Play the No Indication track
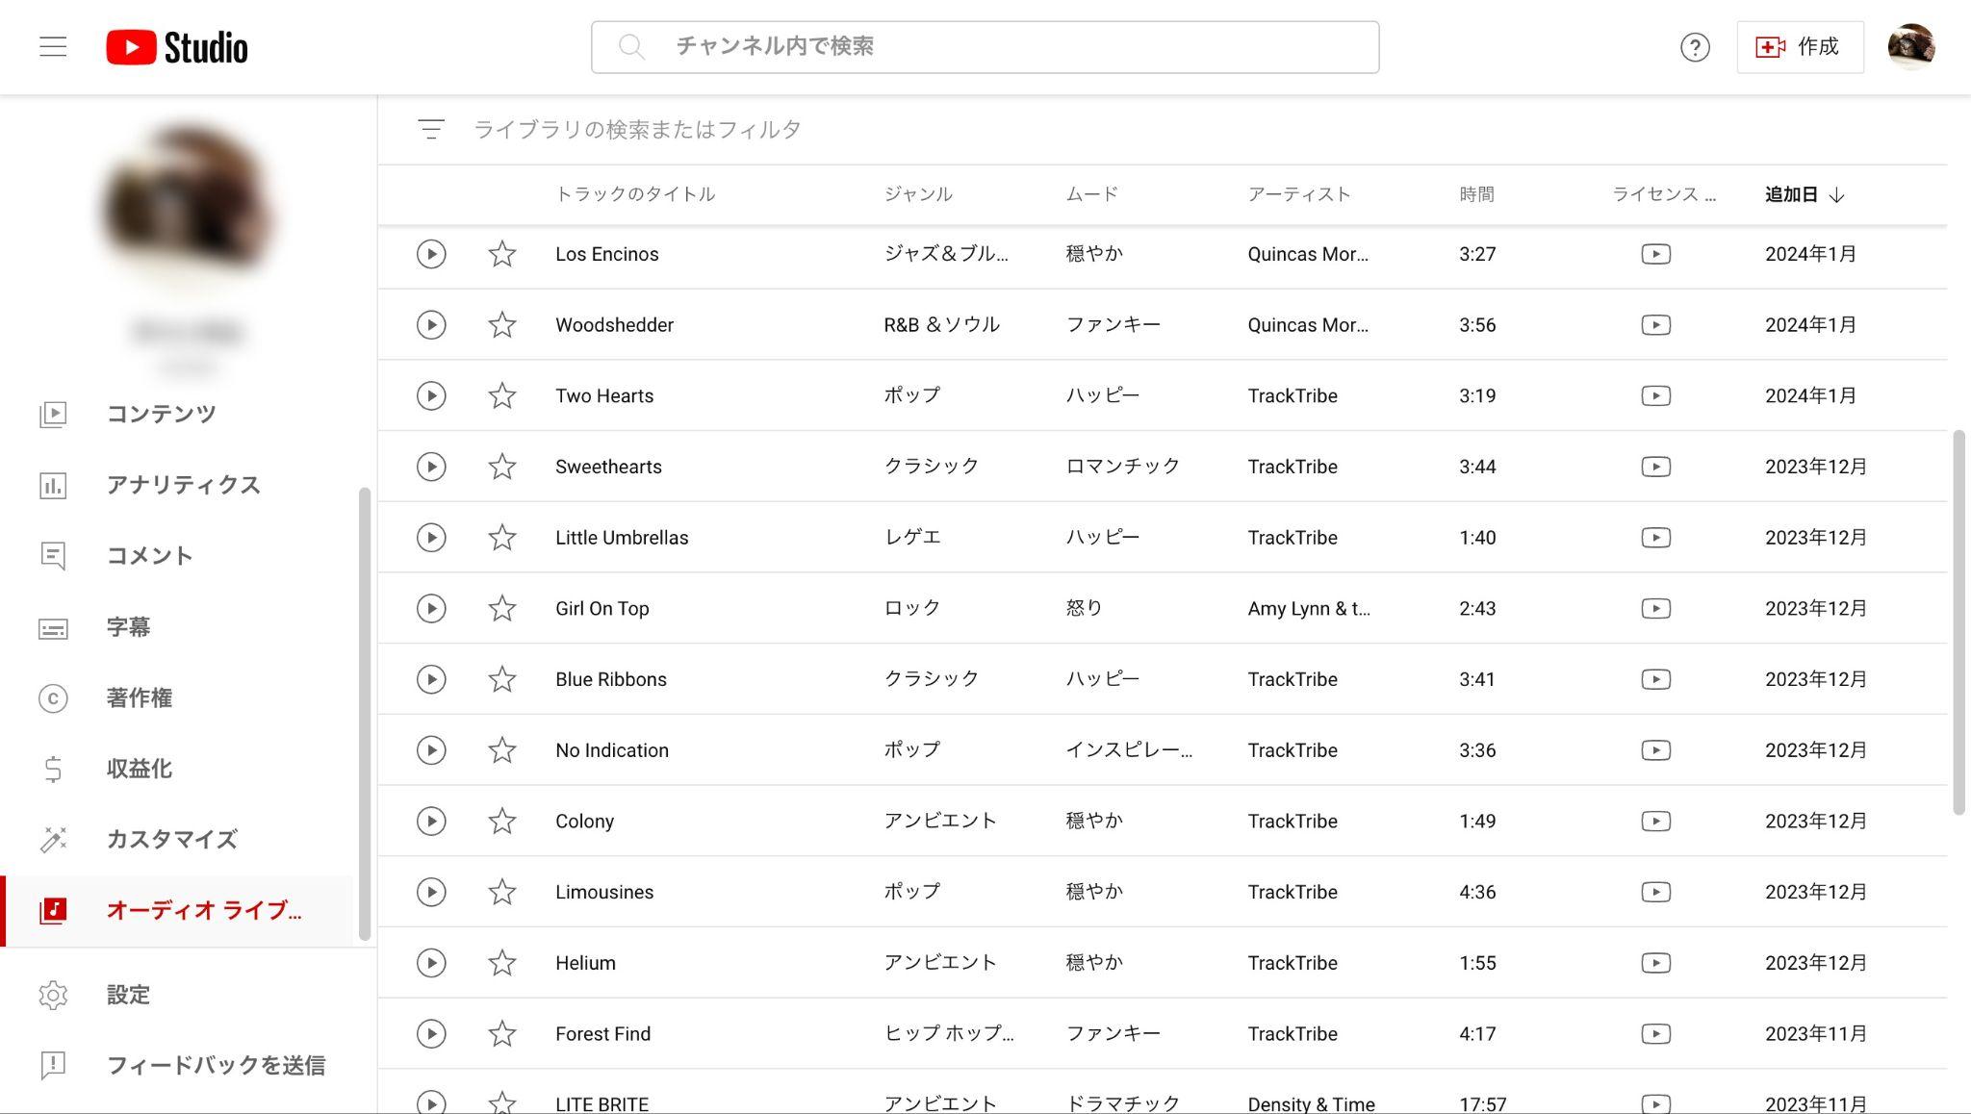 click(x=431, y=750)
